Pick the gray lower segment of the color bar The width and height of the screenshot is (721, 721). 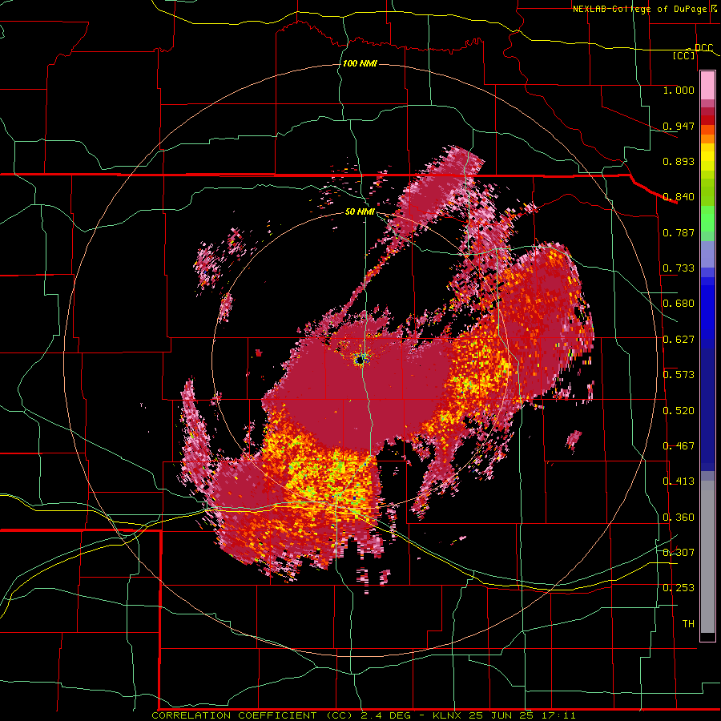(x=707, y=557)
